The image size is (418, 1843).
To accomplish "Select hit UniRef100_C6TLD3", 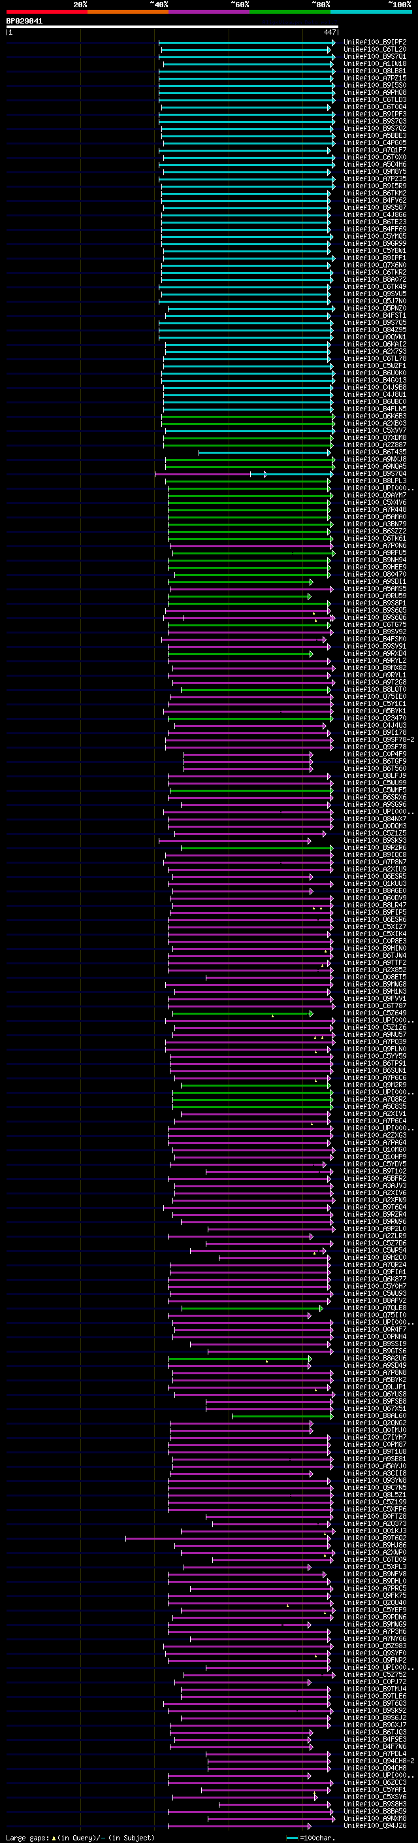I will (x=374, y=99).
